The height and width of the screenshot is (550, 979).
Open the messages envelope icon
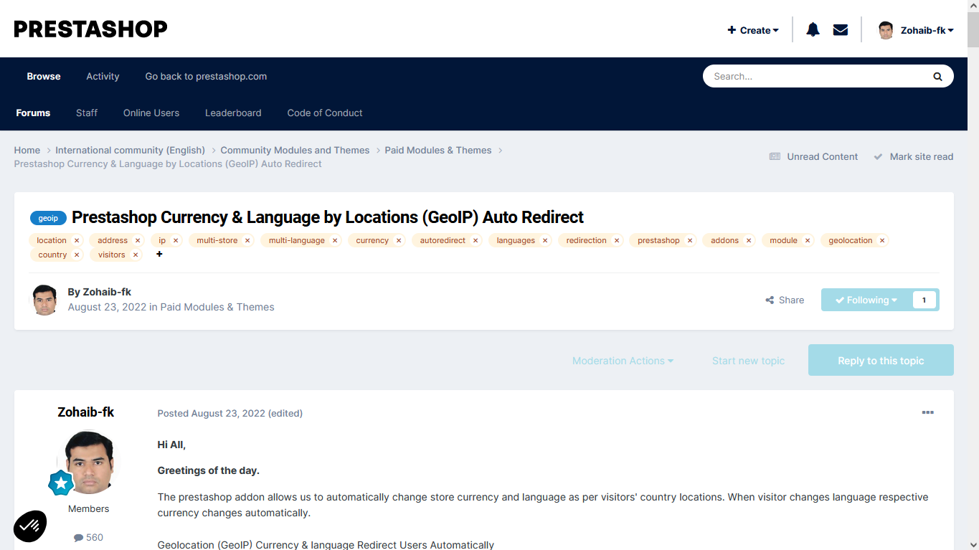click(x=841, y=30)
